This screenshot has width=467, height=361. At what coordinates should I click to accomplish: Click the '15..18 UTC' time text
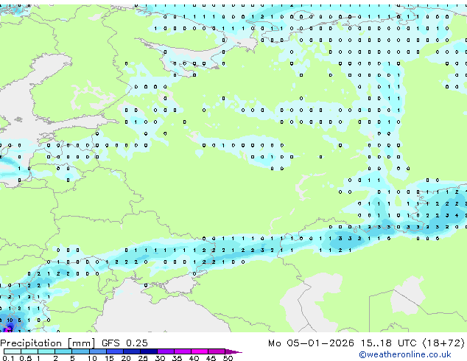click(388, 343)
